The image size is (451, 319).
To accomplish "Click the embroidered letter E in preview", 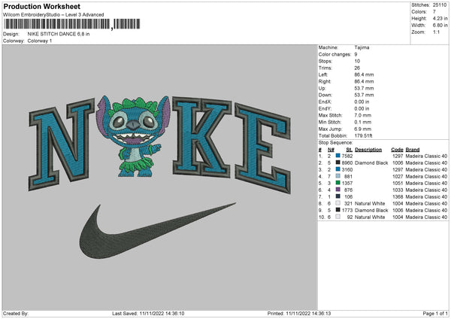I will pyautogui.click(x=263, y=148).
